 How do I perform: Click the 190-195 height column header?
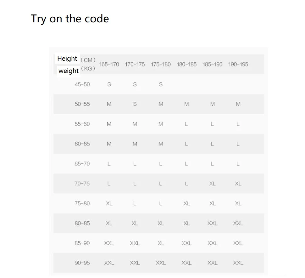click(238, 64)
